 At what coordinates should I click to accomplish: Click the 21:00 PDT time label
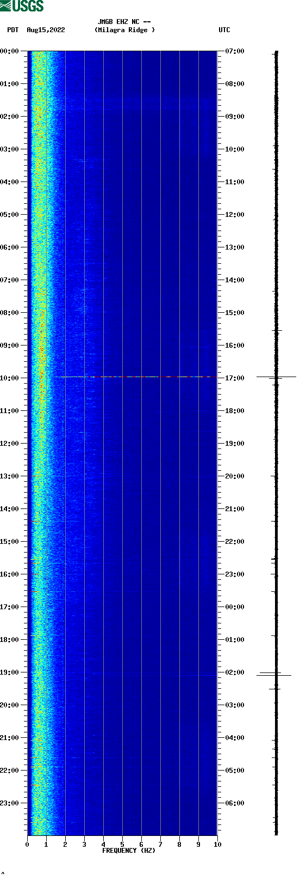10,738
